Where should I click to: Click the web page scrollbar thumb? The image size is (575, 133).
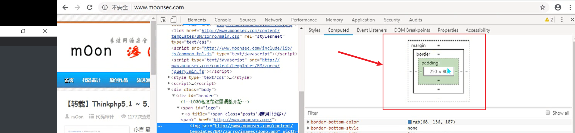(x=153, y=47)
